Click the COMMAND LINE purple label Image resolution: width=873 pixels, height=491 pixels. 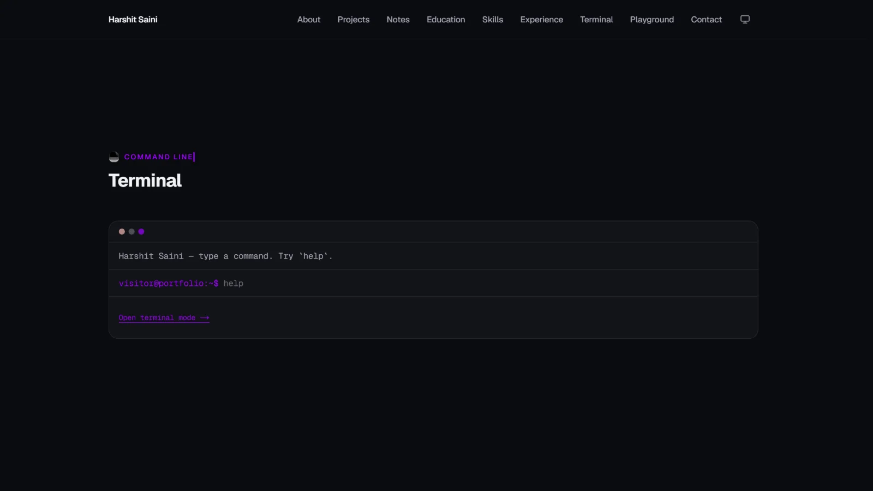click(x=159, y=157)
